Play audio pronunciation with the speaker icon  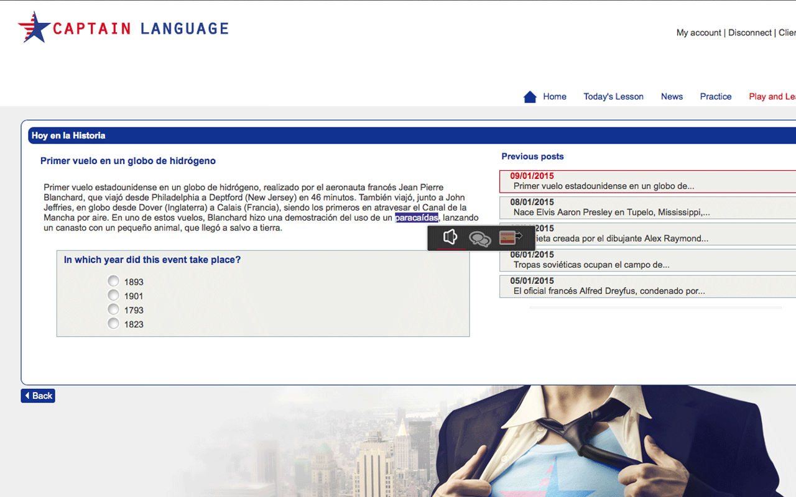click(450, 237)
